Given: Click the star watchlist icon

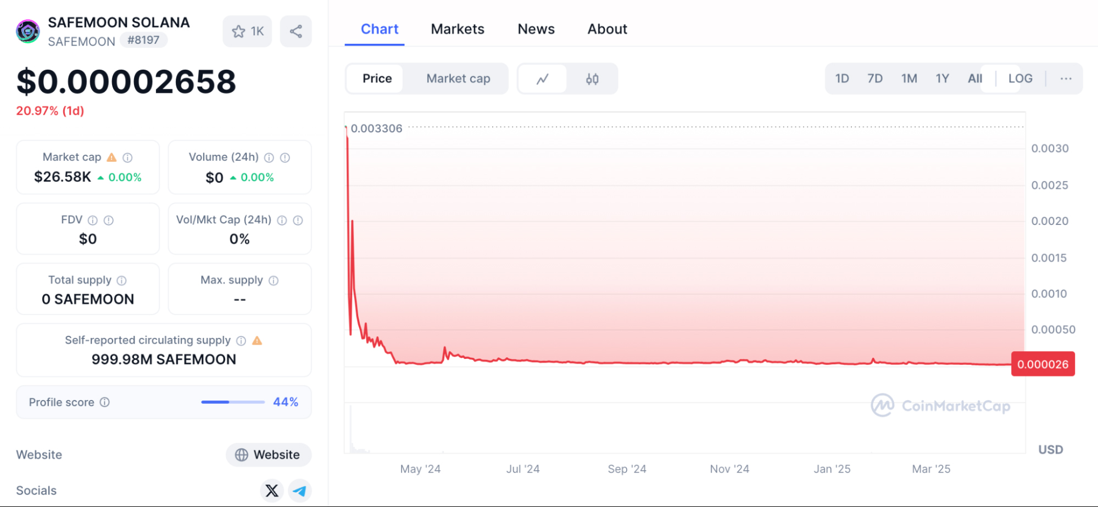Looking at the screenshot, I should (239, 31).
